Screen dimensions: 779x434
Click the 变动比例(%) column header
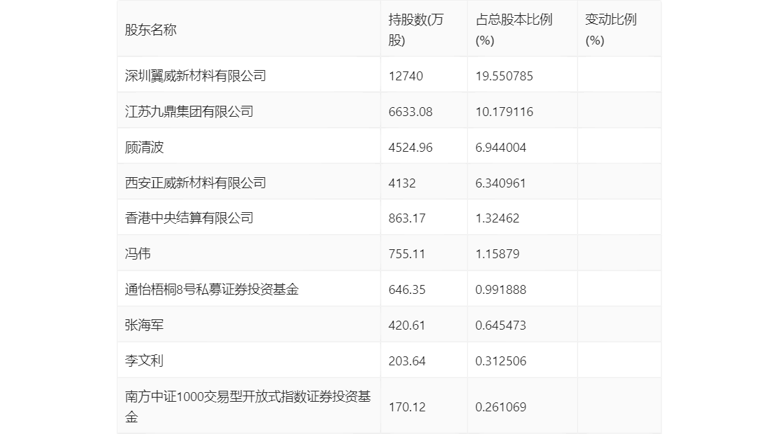click(x=611, y=30)
